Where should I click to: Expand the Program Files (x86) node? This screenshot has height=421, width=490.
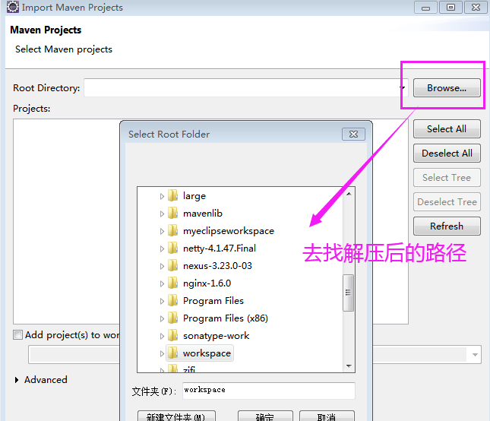click(x=162, y=319)
